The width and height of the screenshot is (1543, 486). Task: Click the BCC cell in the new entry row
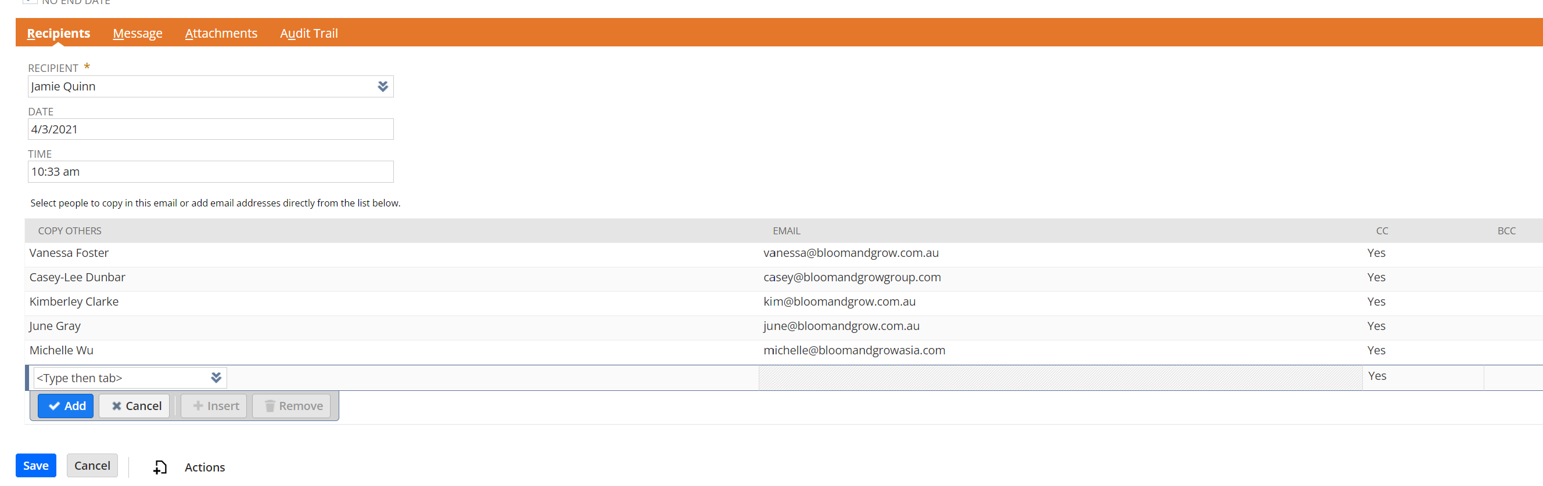(1513, 376)
